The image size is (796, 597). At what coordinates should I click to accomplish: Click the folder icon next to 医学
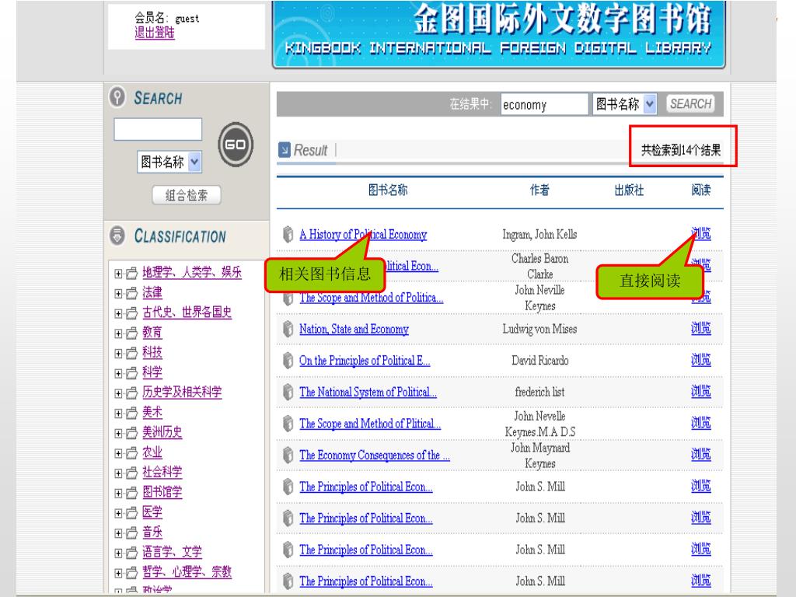click(x=131, y=513)
